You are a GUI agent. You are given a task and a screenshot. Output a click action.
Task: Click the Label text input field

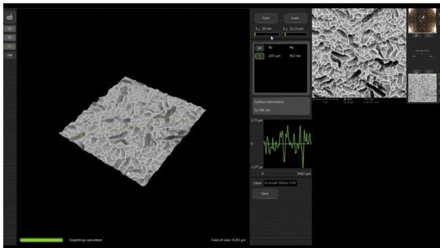280,183
